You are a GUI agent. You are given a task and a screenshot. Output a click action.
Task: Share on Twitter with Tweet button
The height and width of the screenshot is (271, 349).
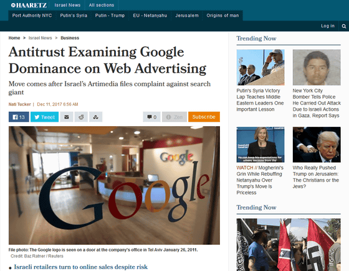(44, 117)
